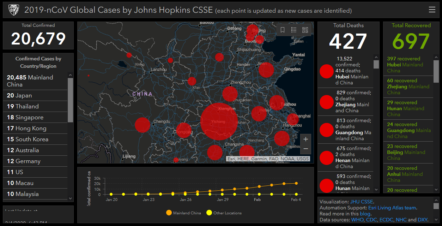Image resolution: width=442 pixels, height=226 pixels.
Task: Click the country list scrollbar thumb
Action: [x=71, y=100]
